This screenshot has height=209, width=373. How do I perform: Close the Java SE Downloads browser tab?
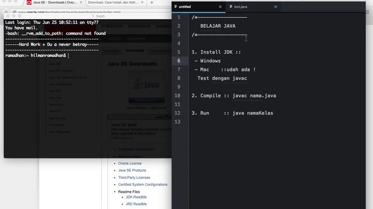click(x=81, y=2)
